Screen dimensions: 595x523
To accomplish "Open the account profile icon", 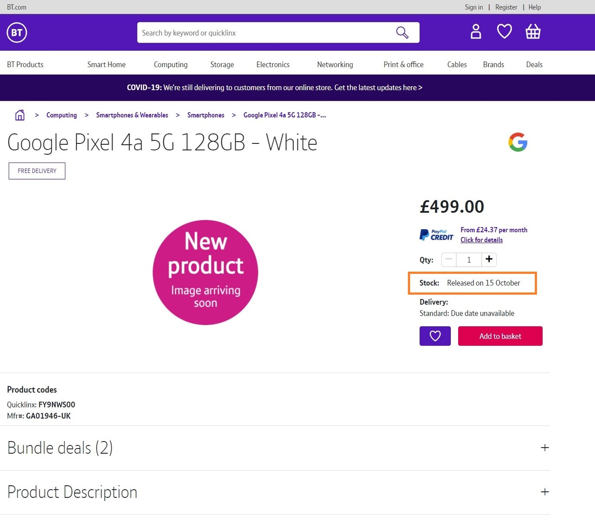I will (x=476, y=32).
